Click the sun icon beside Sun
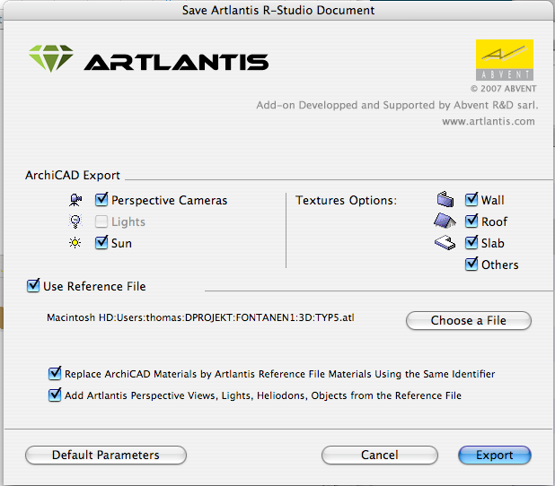 (x=75, y=243)
